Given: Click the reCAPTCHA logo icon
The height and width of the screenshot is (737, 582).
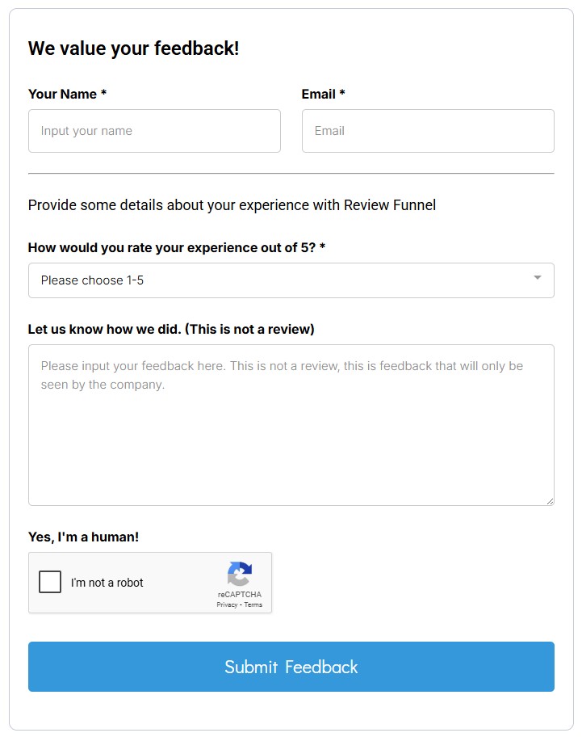Looking at the screenshot, I should 240,574.
